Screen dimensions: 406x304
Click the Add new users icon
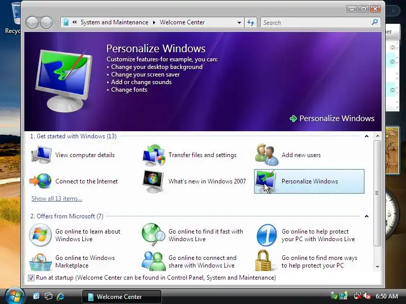point(267,155)
